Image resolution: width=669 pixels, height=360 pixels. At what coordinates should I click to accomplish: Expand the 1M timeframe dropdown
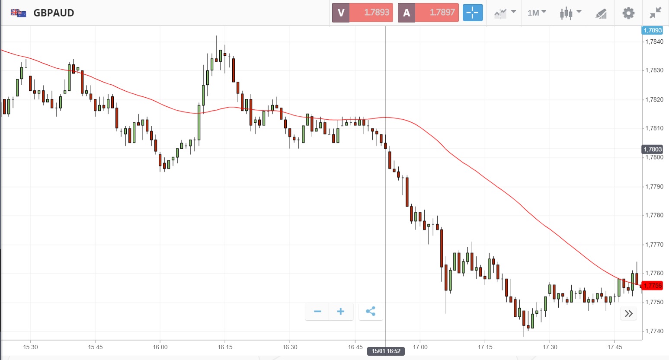(x=537, y=13)
